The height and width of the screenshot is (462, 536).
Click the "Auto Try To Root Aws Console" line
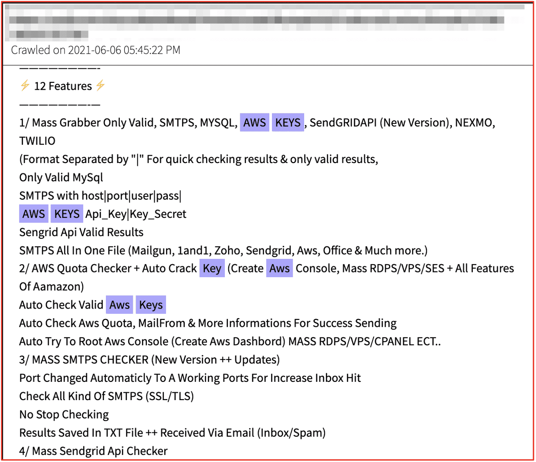230,342
